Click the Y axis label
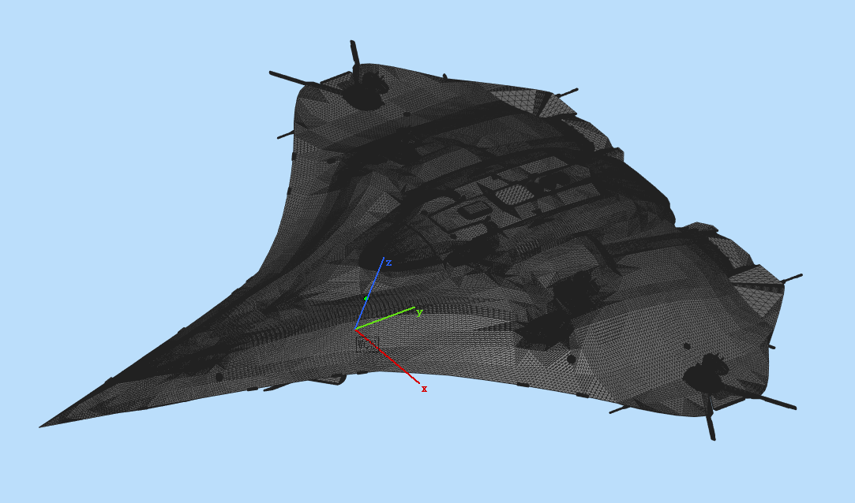855x503 pixels. [x=418, y=311]
